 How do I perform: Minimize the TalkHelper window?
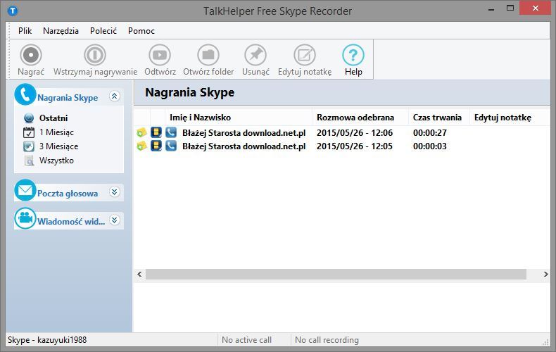tap(491, 9)
